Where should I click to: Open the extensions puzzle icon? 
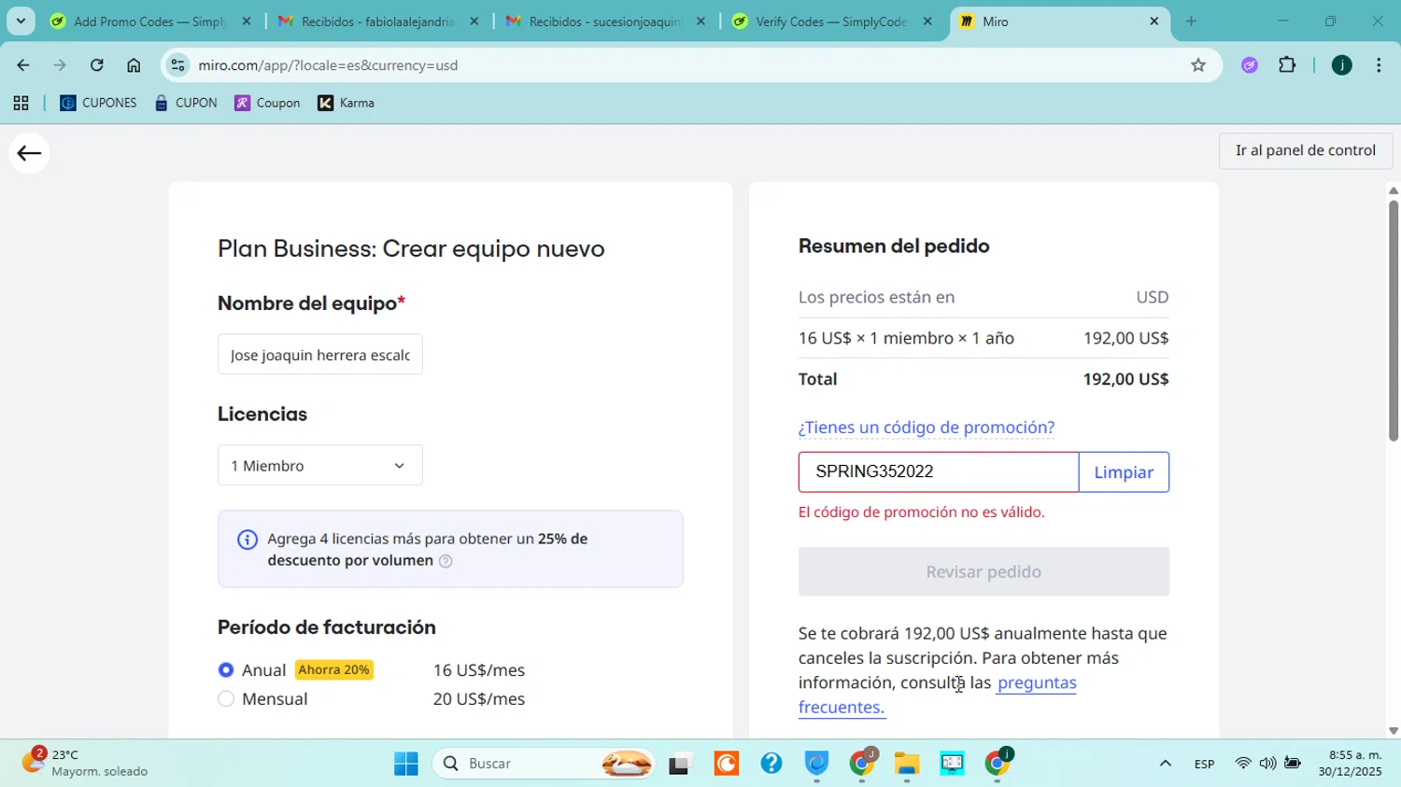coord(1287,65)
